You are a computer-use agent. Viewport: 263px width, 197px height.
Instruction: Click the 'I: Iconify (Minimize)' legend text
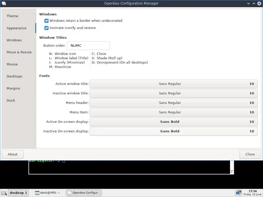(67, 63)
